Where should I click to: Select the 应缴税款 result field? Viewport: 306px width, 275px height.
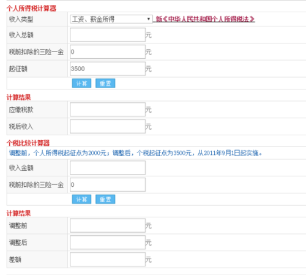tap(108, 110)
